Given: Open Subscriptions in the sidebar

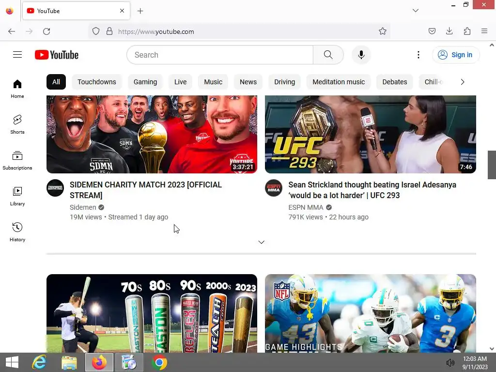Looking at the screenshot, I should [17, 160].
